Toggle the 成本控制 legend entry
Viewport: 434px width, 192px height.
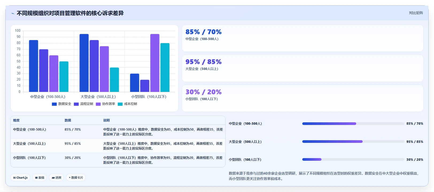[127, 104]
